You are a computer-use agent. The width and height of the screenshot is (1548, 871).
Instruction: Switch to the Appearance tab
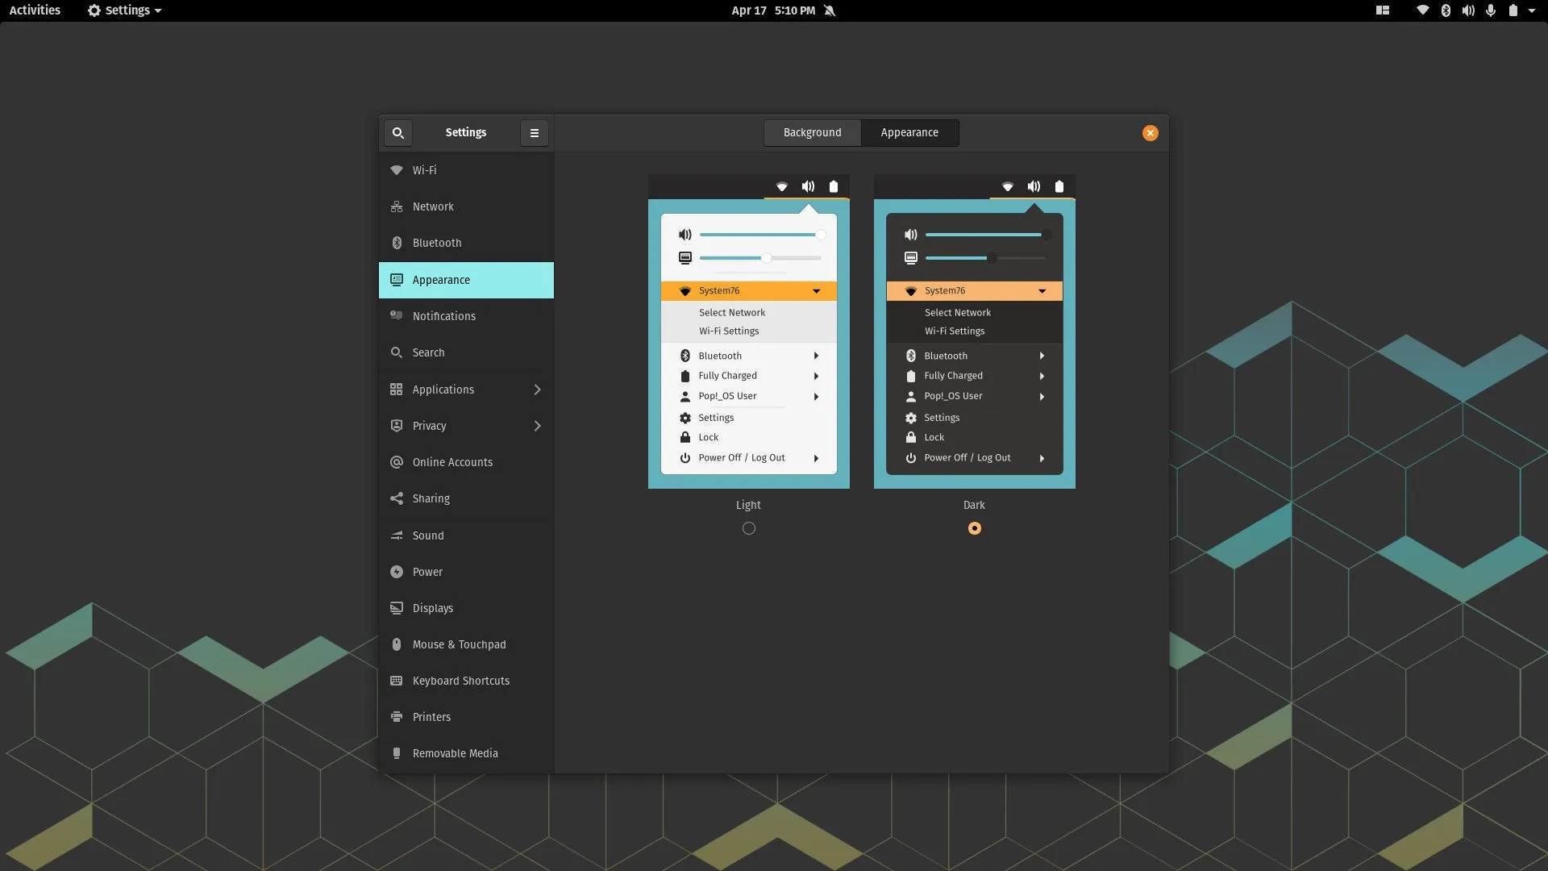909,133
